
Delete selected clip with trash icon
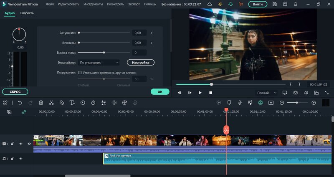point(41,103)
